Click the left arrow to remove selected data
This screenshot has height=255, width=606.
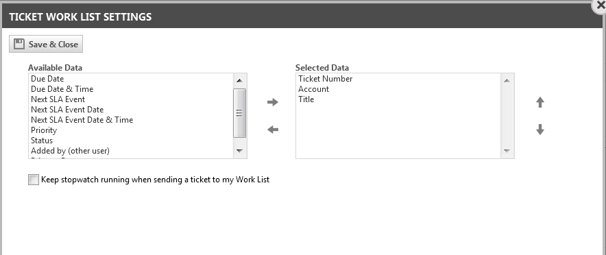[272, 130]
